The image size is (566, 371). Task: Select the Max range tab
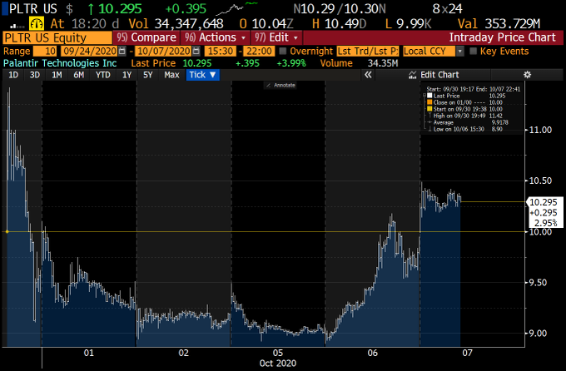click(x=171, y=75)
